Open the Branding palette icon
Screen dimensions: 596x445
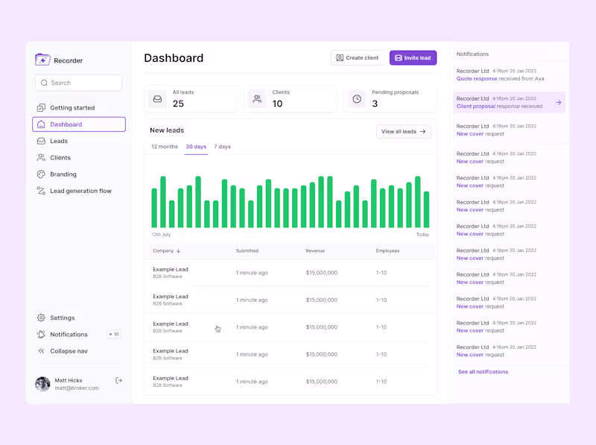click(40, 174)
